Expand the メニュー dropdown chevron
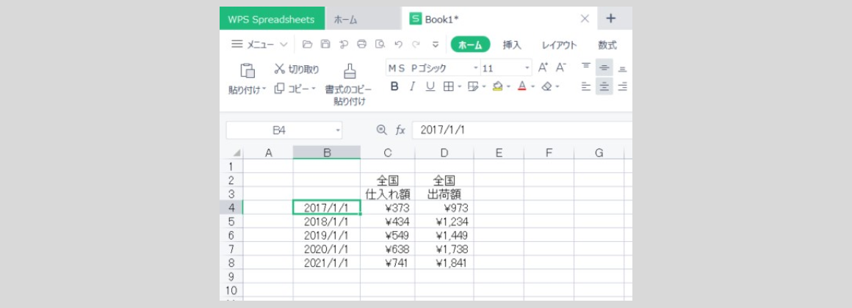 (283, 45)
